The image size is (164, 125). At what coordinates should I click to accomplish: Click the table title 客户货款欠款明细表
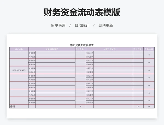[x=82, y=45]
